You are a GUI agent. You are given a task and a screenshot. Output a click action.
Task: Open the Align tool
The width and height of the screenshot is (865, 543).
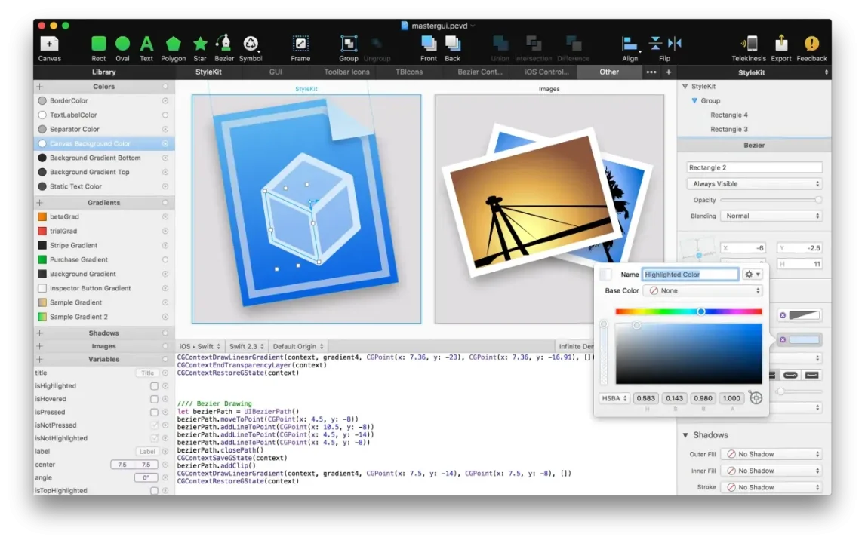[630, 48]
